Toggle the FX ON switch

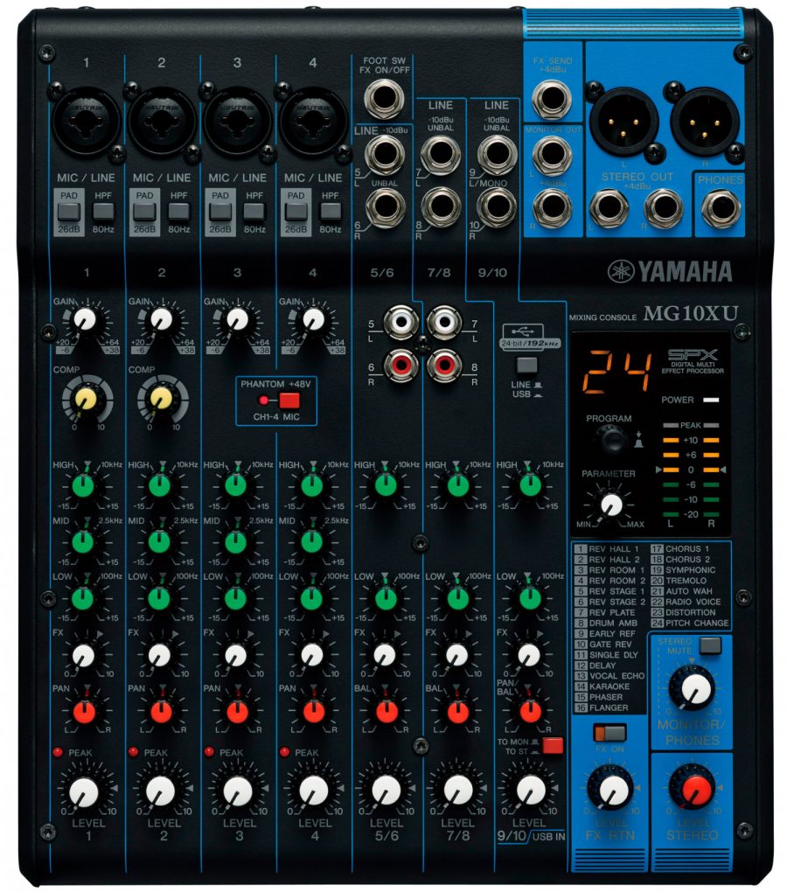[x=609, y=732]
